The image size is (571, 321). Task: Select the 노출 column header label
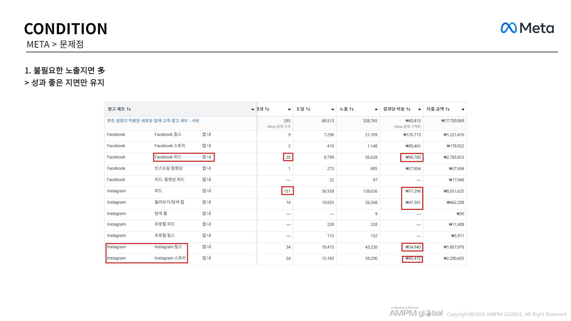point(344,109)
